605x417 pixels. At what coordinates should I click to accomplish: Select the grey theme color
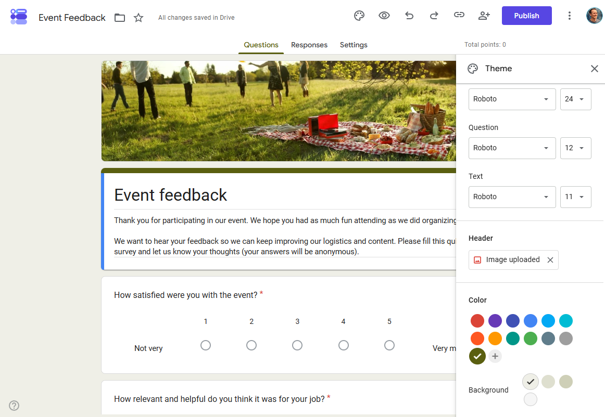[566, 338]
